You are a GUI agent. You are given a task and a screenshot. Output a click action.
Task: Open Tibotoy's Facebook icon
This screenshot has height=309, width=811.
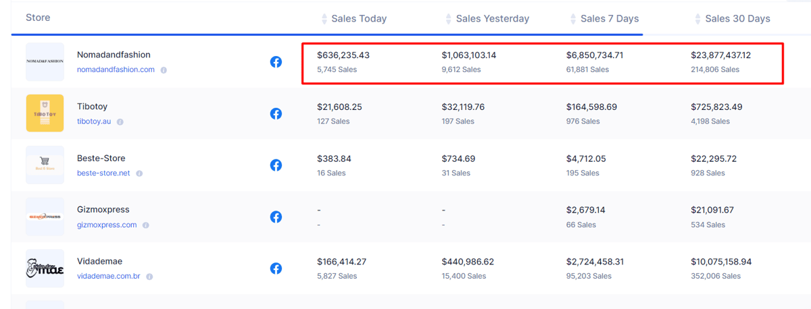[276, 113]
